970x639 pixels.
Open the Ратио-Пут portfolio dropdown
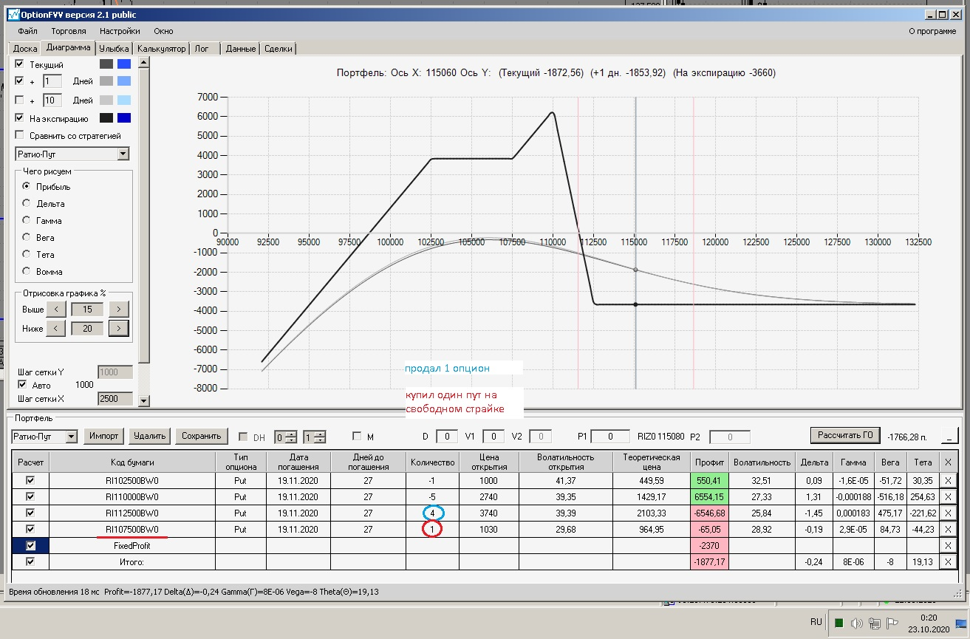point(71,436)
